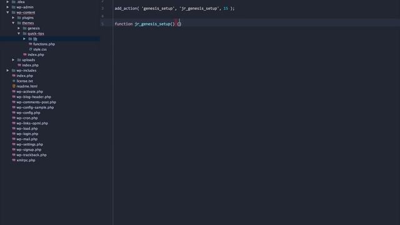Collapse the quick-tips folder arrow

point(19,33)
